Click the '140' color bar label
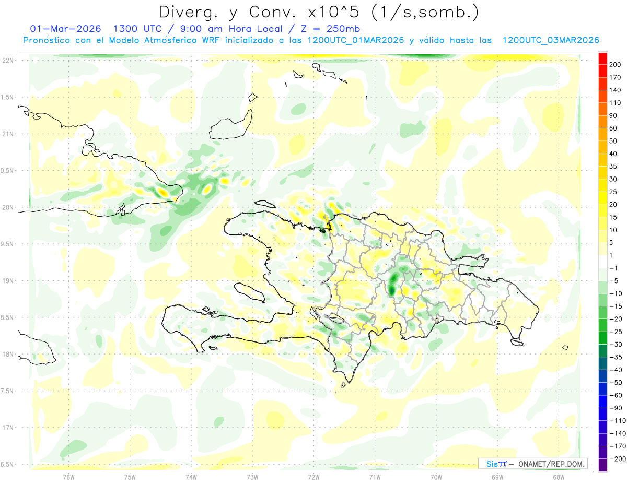The image size is (627, 484). (616, 90)
